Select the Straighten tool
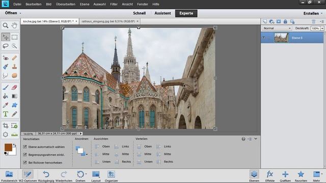Viewport: 326px width, 183px height. click(x=14, y=135)
